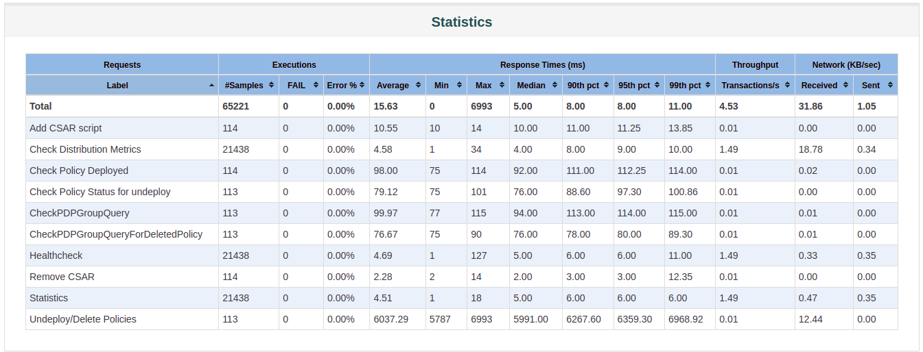Image resolution: width=923 pixels, height=352 pixels.
Task: Select 'CheckPDPGroupQueryForDeletedPolicy' row label
Action: 116,234
